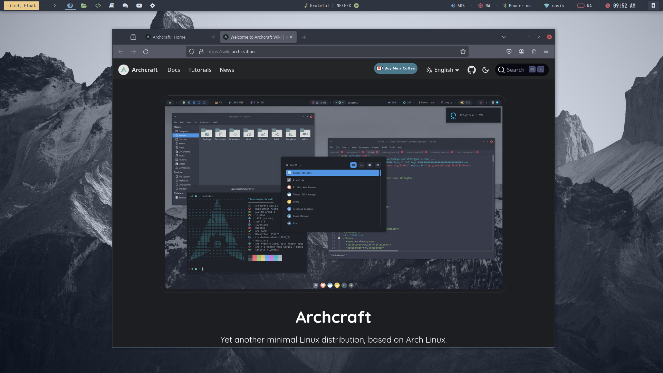Open the Docs menu item
663x373 pixels.
pyautogui.click(x=174, y=70)
